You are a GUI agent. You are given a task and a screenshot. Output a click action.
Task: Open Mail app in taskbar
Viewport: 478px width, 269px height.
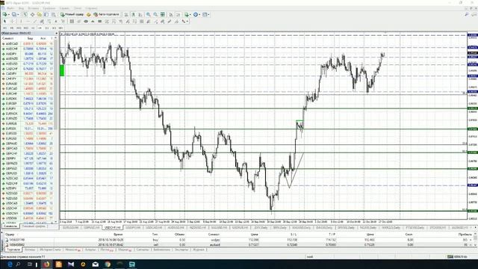click(96, 264)
